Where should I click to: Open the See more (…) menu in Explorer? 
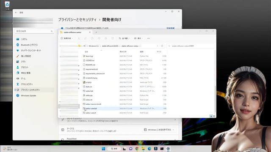click(149, 38)
